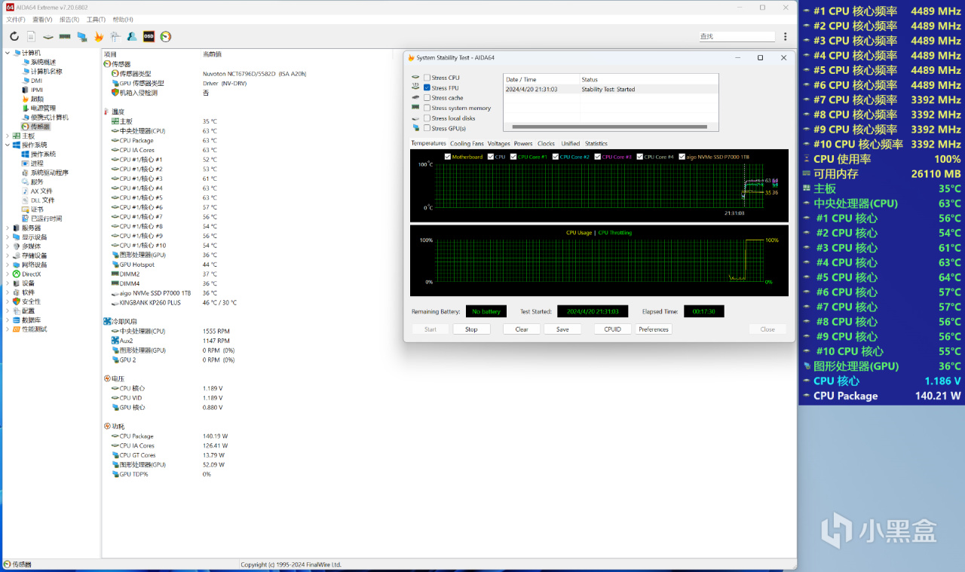Uncheck the Stress FPU checkbox
The height and width of the screenshot is (572, 965).
427,88
